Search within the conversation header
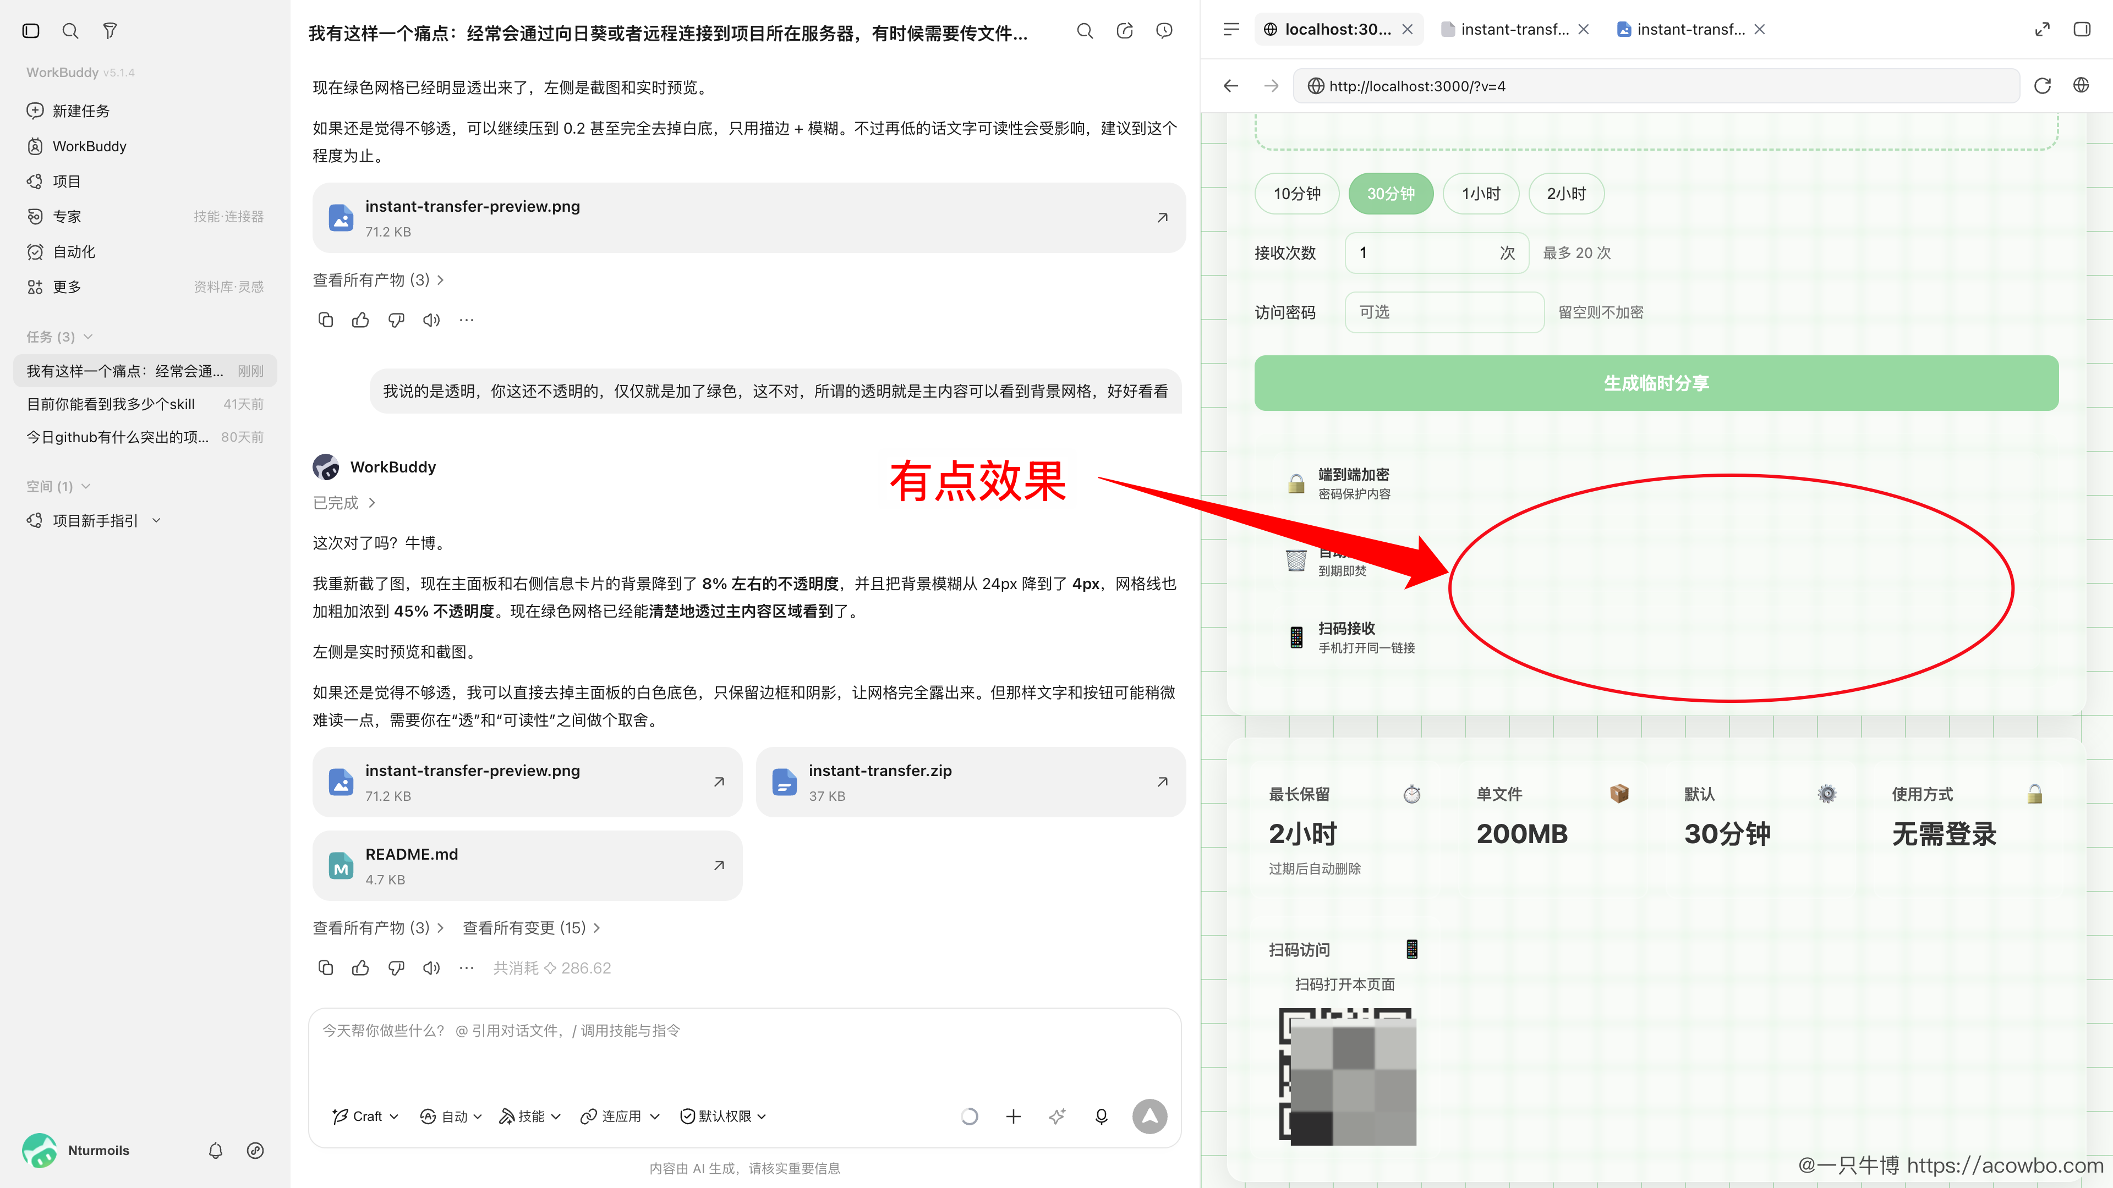The width and height of the screenshot is (2113, 1188). pos(1085,31)
